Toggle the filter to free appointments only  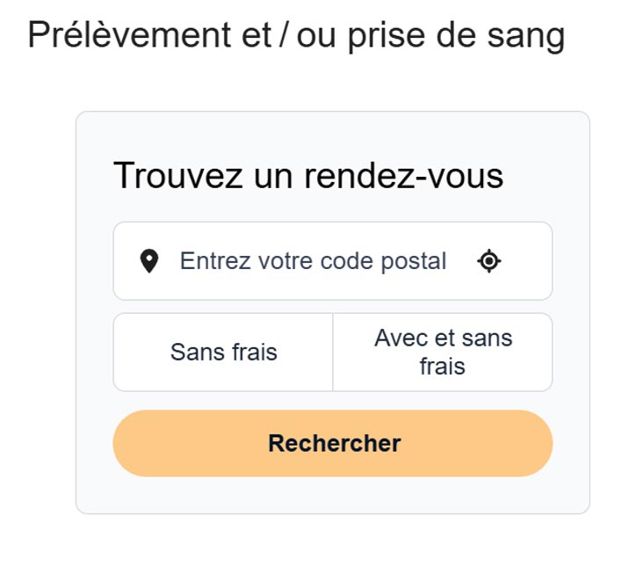[223, 353]
